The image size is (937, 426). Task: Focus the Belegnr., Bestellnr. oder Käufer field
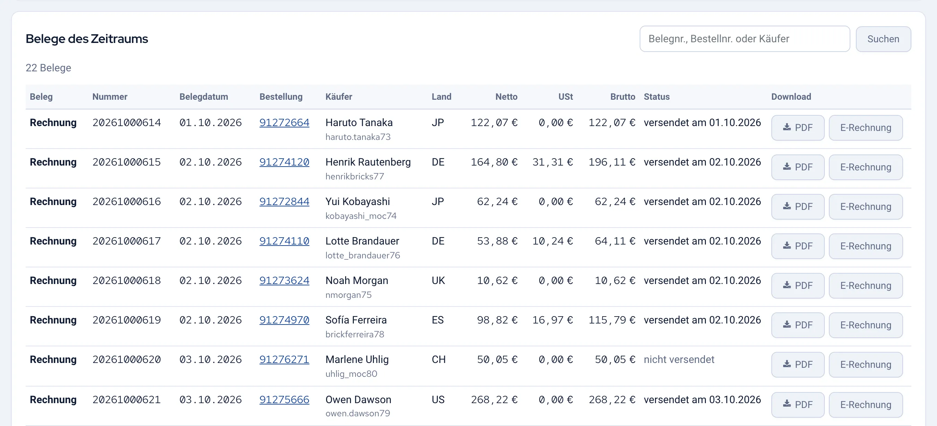745,39
